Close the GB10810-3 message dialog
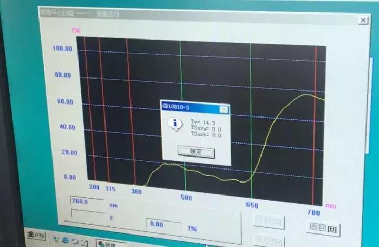 point(224,110)
